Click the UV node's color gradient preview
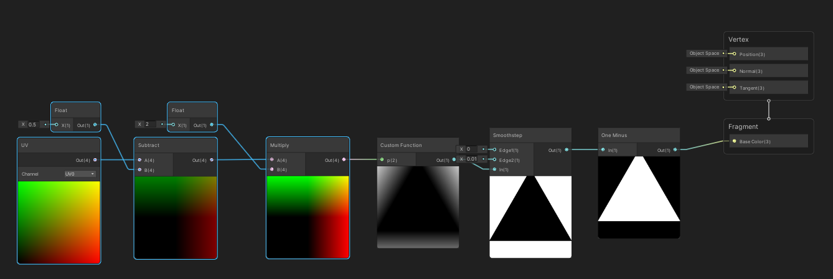This screenshot has width=833, height=279. tap(59, 222)
